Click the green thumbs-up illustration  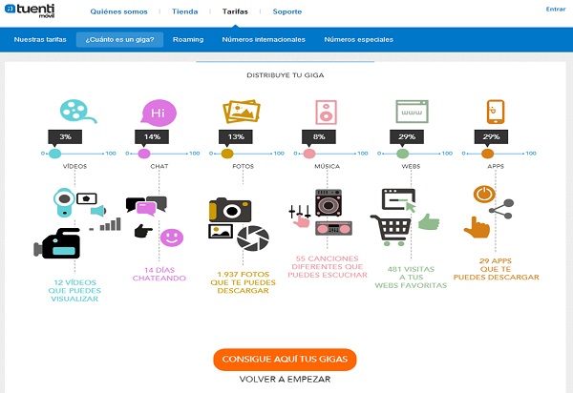429,222
